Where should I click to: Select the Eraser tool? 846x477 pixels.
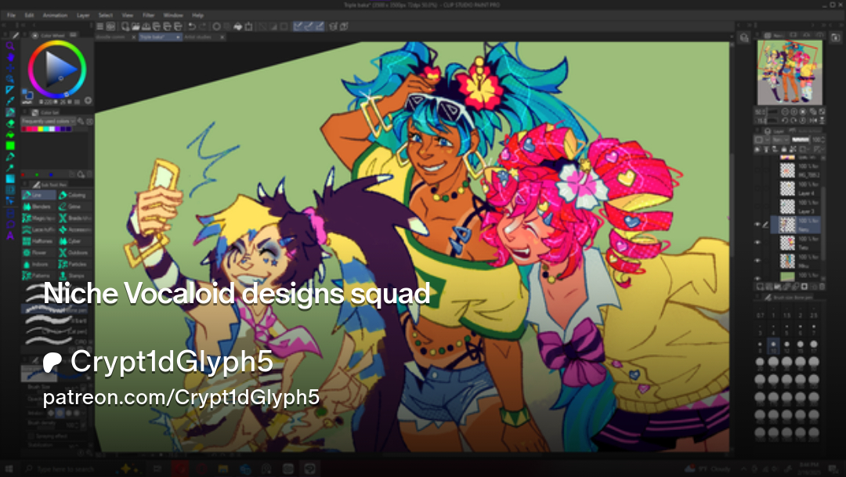(10, 123)
